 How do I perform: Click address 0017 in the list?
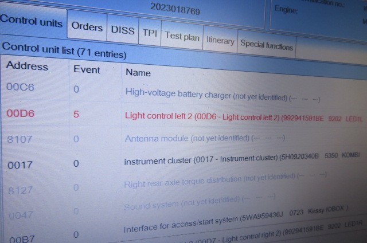pos(20,164)
